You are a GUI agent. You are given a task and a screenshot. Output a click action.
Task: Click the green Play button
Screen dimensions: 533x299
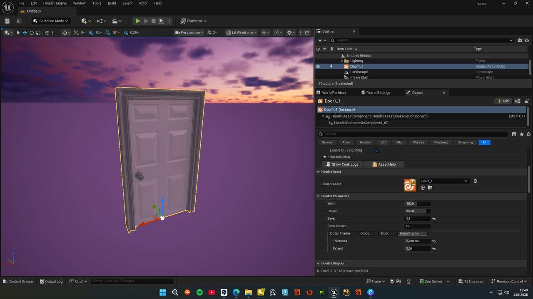point(137,21)
